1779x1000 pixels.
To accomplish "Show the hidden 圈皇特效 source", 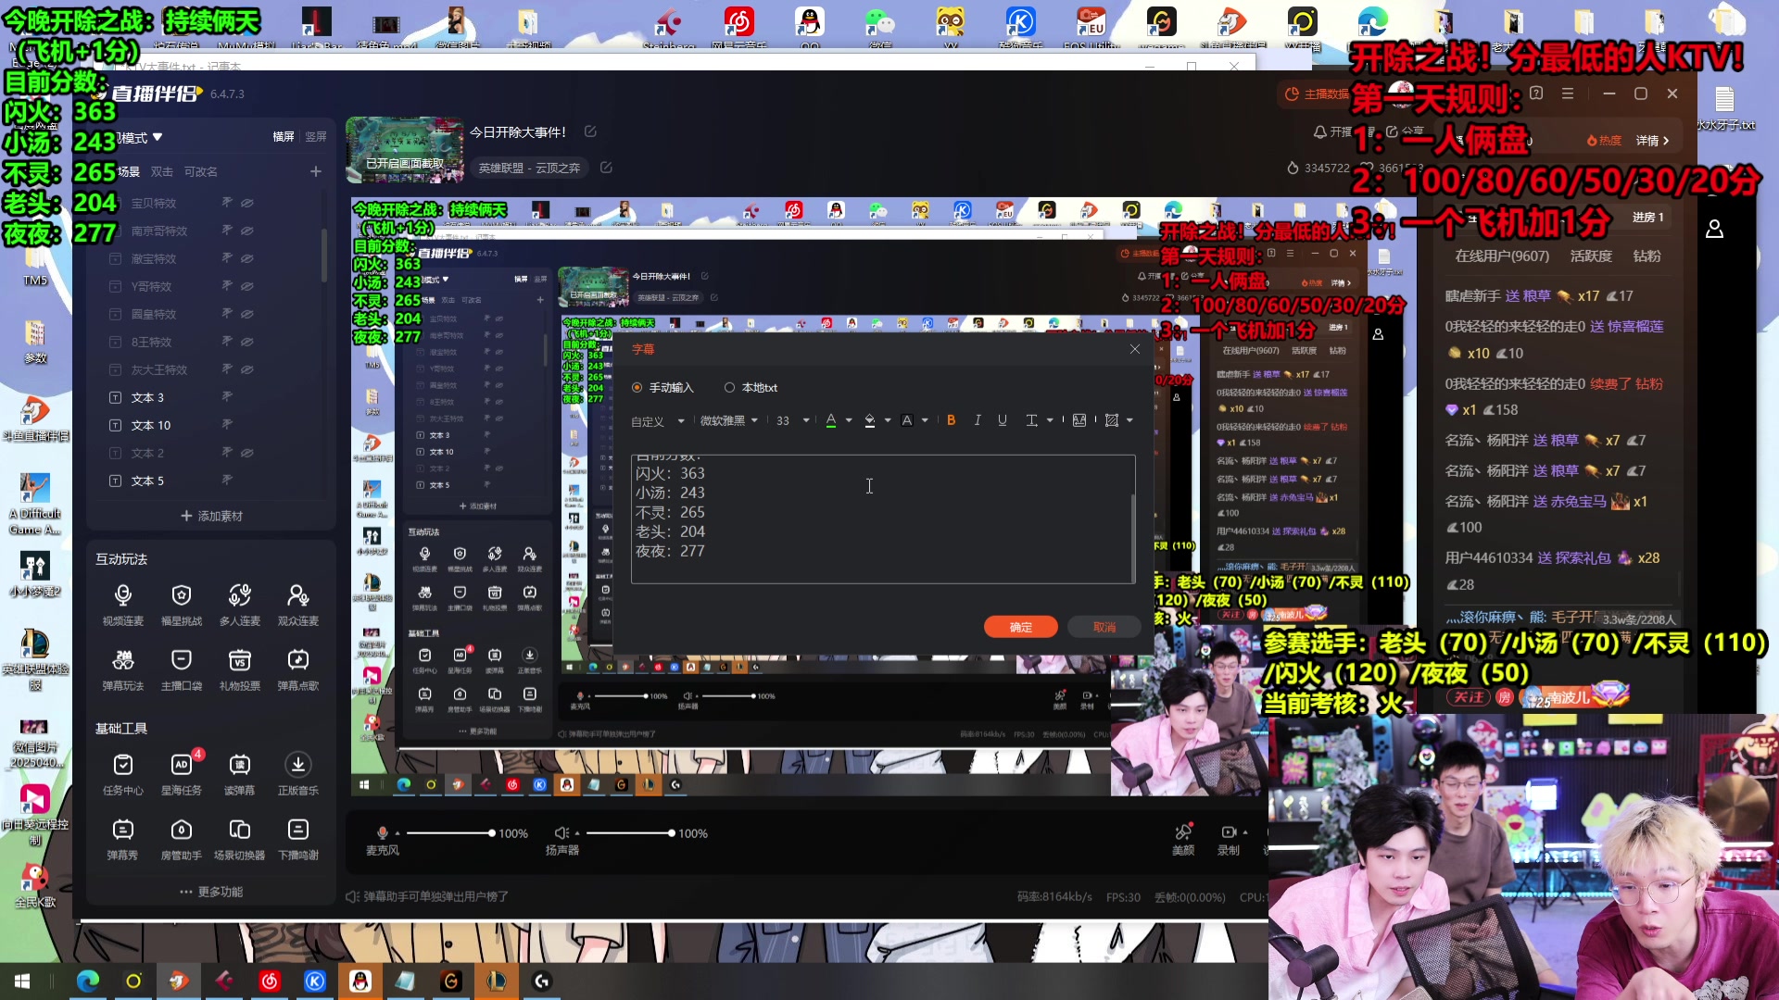I will pyautogui.click(x=247, y=314).
